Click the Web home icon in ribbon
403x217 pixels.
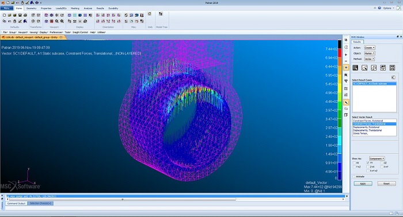point(150,14)
